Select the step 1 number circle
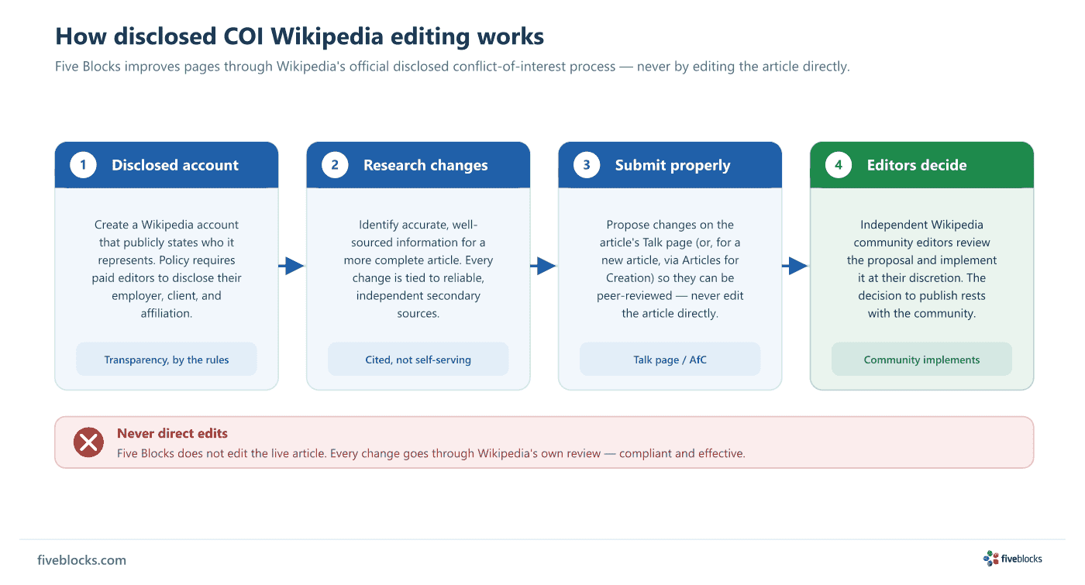1085x585 pixels. pyautogui.click(x=83, y=165)
